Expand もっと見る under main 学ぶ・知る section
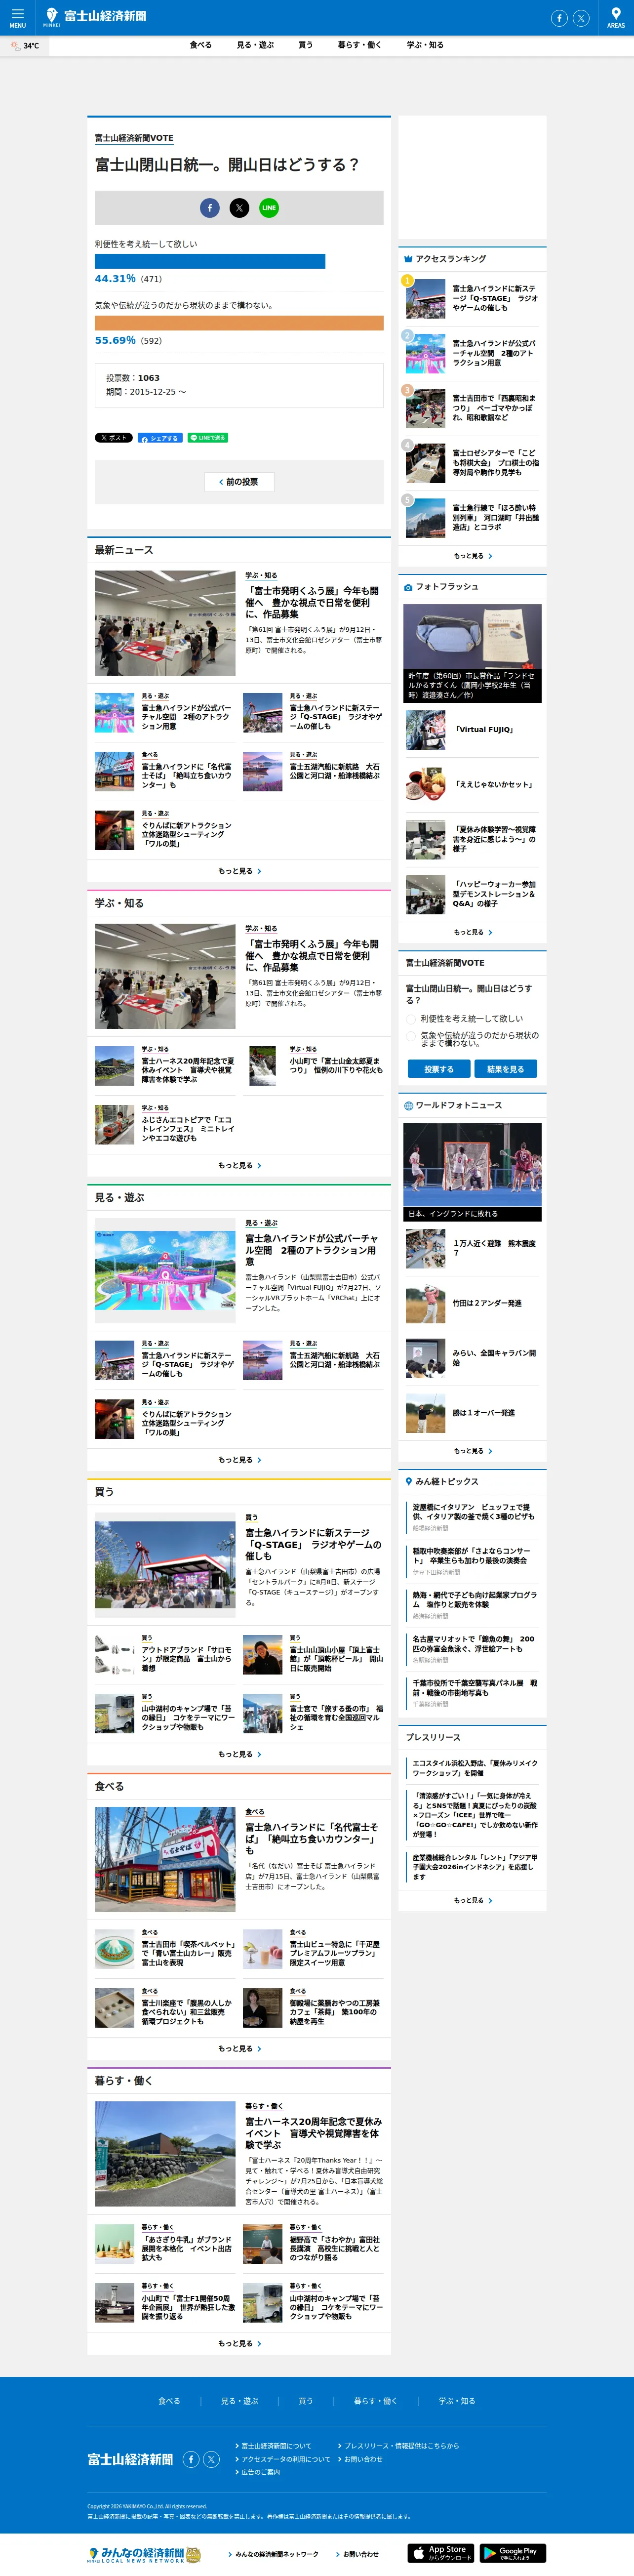 pyautogui.click(x=239, y=1165)
